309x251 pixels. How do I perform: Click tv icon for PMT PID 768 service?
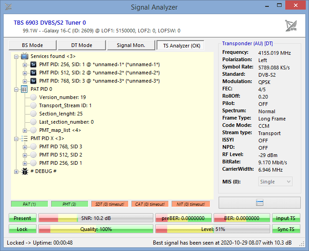pyautogui.click(x=33, y=81)
